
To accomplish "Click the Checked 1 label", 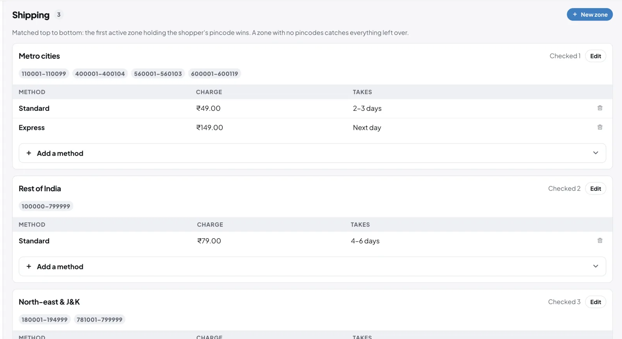I will click(x=565, y=56).
